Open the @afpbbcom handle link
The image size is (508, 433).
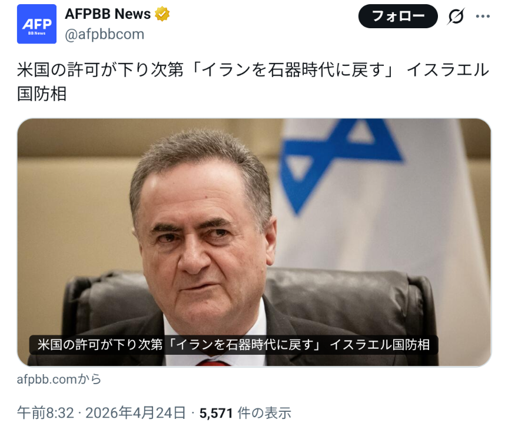104,34
